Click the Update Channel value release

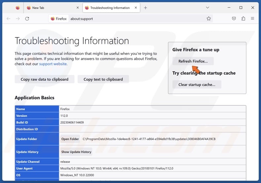tap(65, 162)
